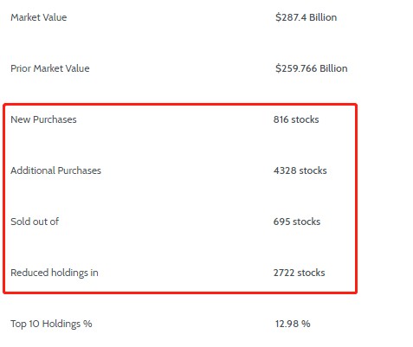Click the Reduced holdings in label
The height and width of the screenshot is (347, 413).
tap(55, 273)
